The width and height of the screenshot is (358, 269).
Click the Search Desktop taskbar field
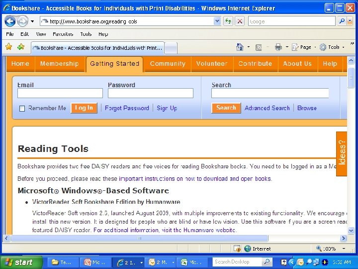tap(237, 262)
